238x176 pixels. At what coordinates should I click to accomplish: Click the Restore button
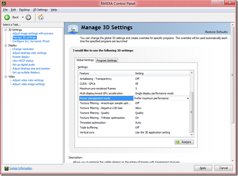(184, 142)
